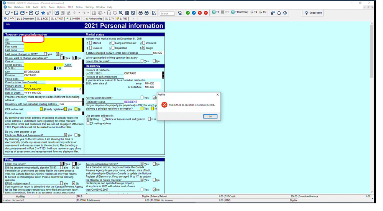Check the Married status box
Viewport: 383px width, 211px height.
tap(90, 43)
